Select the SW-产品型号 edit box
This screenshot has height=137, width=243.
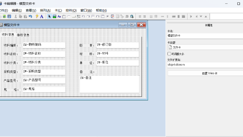(44, 80)
